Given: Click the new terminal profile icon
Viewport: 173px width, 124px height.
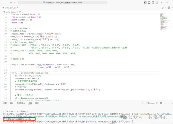Looking at the screenshot, I should [x=142, y=103].
